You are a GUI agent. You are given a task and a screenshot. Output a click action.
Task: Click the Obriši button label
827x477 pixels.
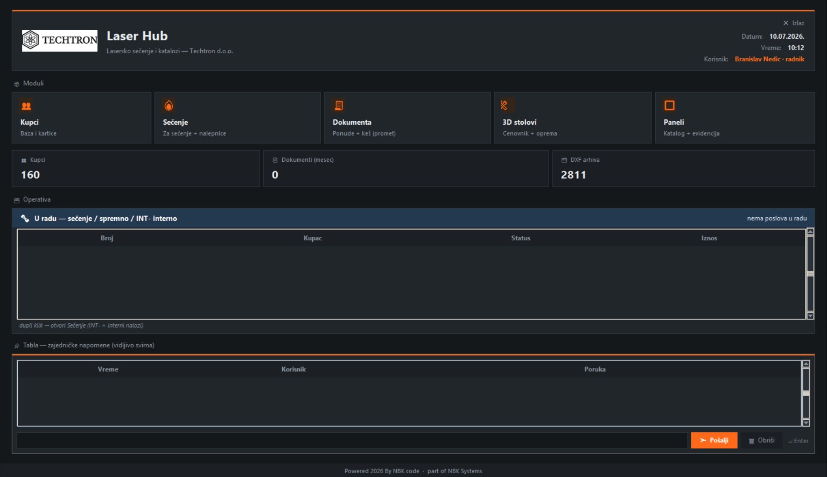coord(766,440)
